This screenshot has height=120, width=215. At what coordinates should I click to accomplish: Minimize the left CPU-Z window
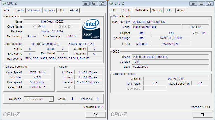coord(86,4)
